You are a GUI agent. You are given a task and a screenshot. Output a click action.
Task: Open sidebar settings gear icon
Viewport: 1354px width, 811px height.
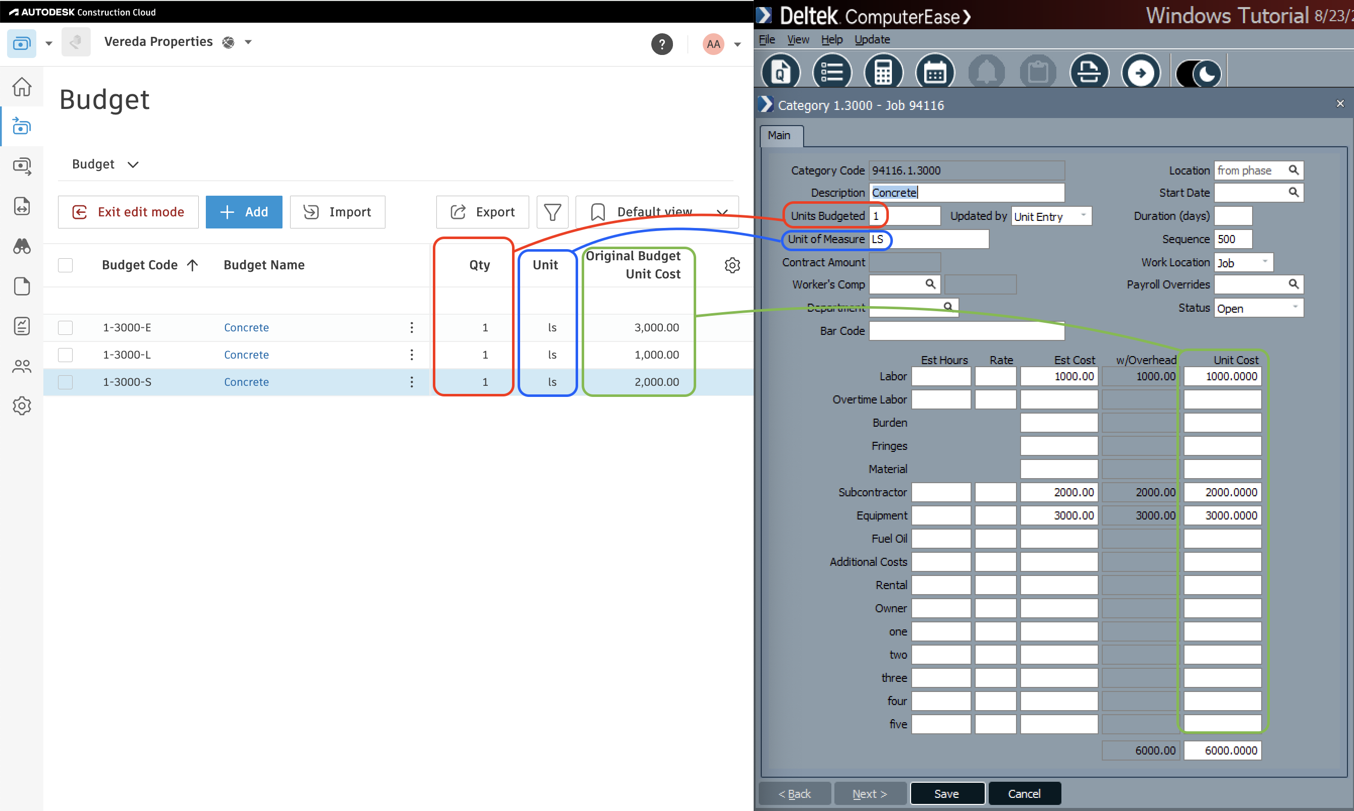[x=22, y=406]
